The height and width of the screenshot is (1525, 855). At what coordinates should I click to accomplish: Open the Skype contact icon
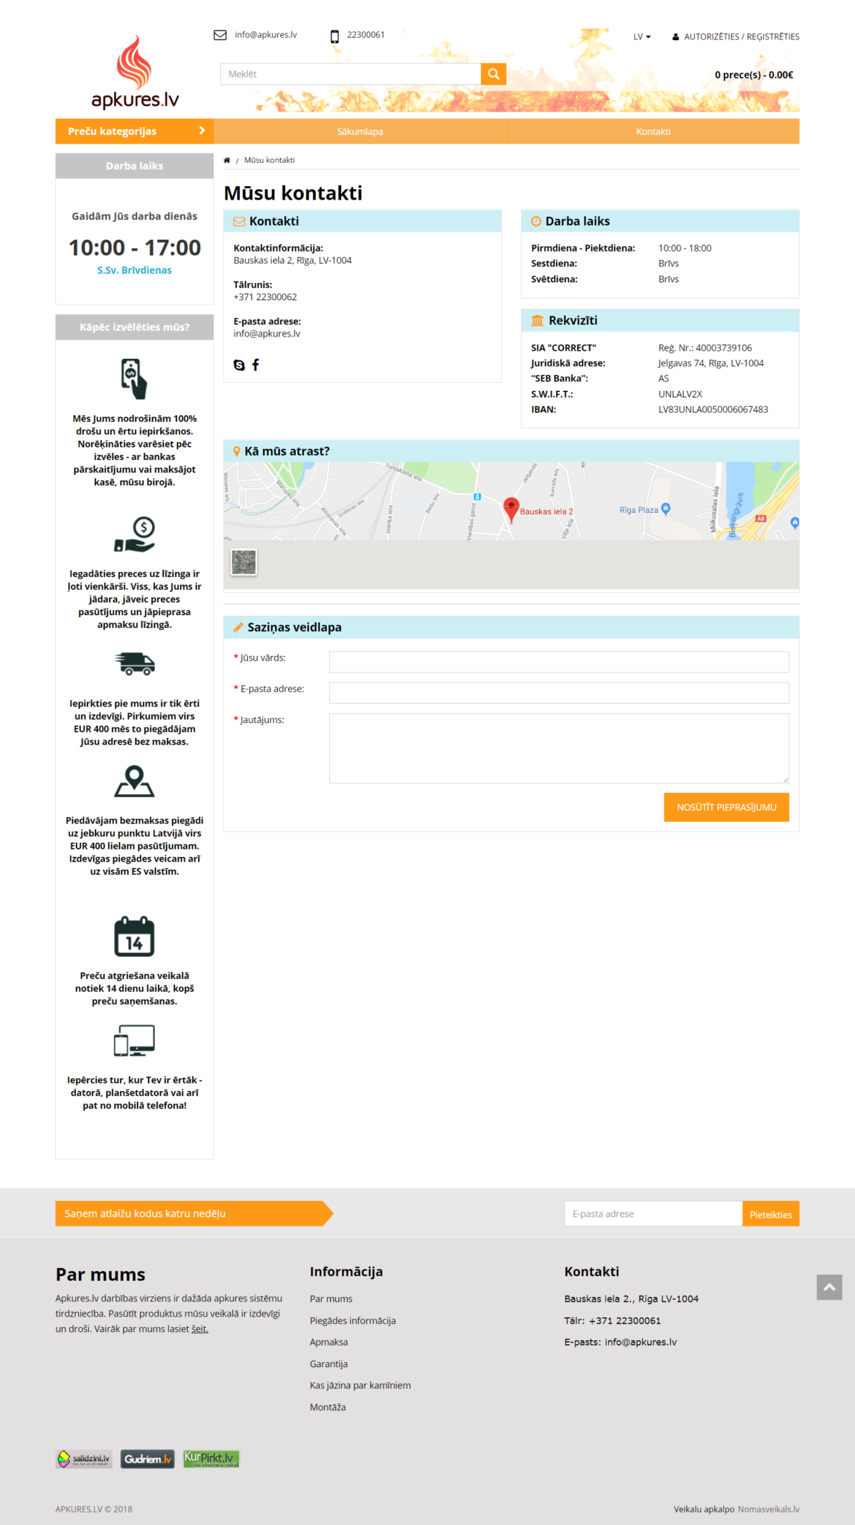239,365
